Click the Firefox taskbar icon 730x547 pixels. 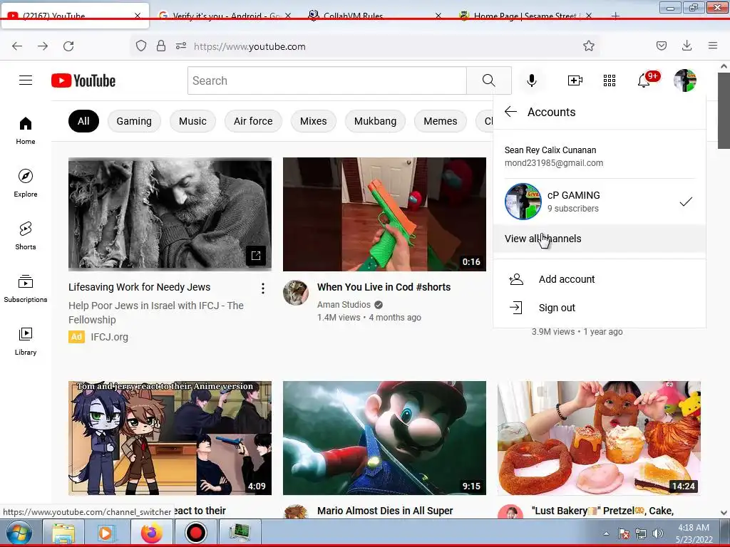point(152,533)
